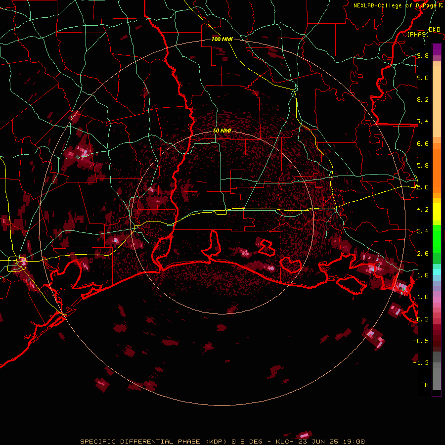Viewport: 445px width, 445px height.
Task: Click the 4.2 scale value
Action: pos(423,210)
